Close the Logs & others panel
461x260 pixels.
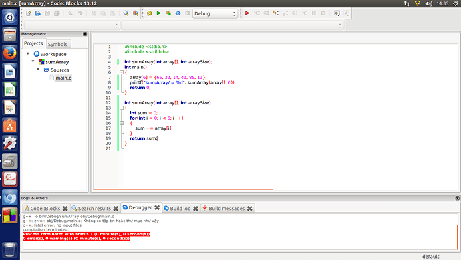point(457,198)
